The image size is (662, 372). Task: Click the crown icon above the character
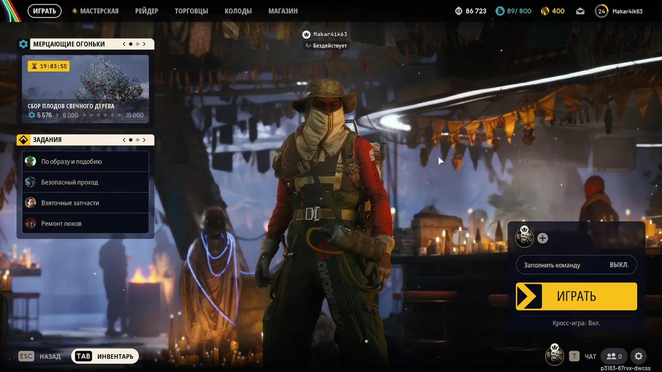(306, 35)
